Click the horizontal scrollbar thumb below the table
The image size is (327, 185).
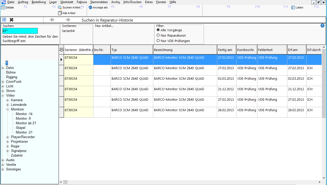point(66,182)
